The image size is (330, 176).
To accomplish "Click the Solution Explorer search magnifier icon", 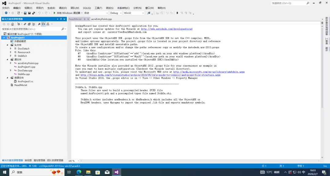I will click(63, 29).
